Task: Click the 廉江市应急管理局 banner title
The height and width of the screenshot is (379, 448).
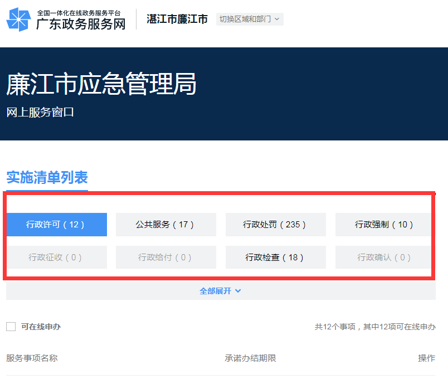Action: coord(101,84)
